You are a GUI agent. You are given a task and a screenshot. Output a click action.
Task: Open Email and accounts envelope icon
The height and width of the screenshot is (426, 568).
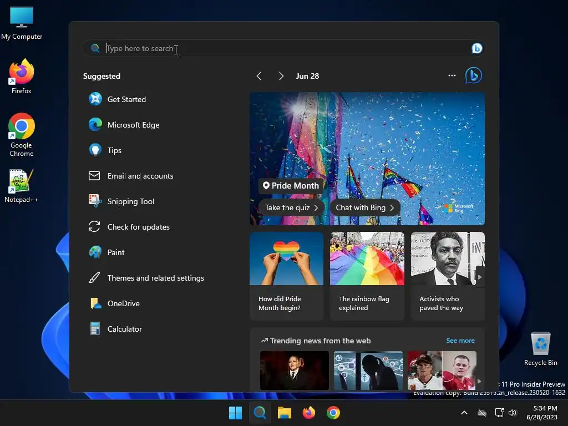click(94, 176)
